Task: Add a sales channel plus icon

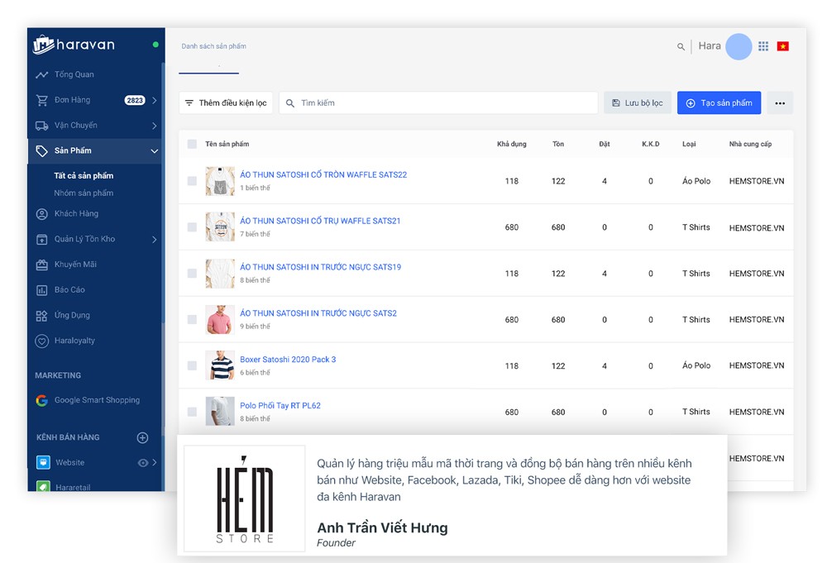Action: coord(142,437)
